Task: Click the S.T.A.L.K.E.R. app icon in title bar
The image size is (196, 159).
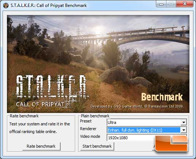Action: 5,5
